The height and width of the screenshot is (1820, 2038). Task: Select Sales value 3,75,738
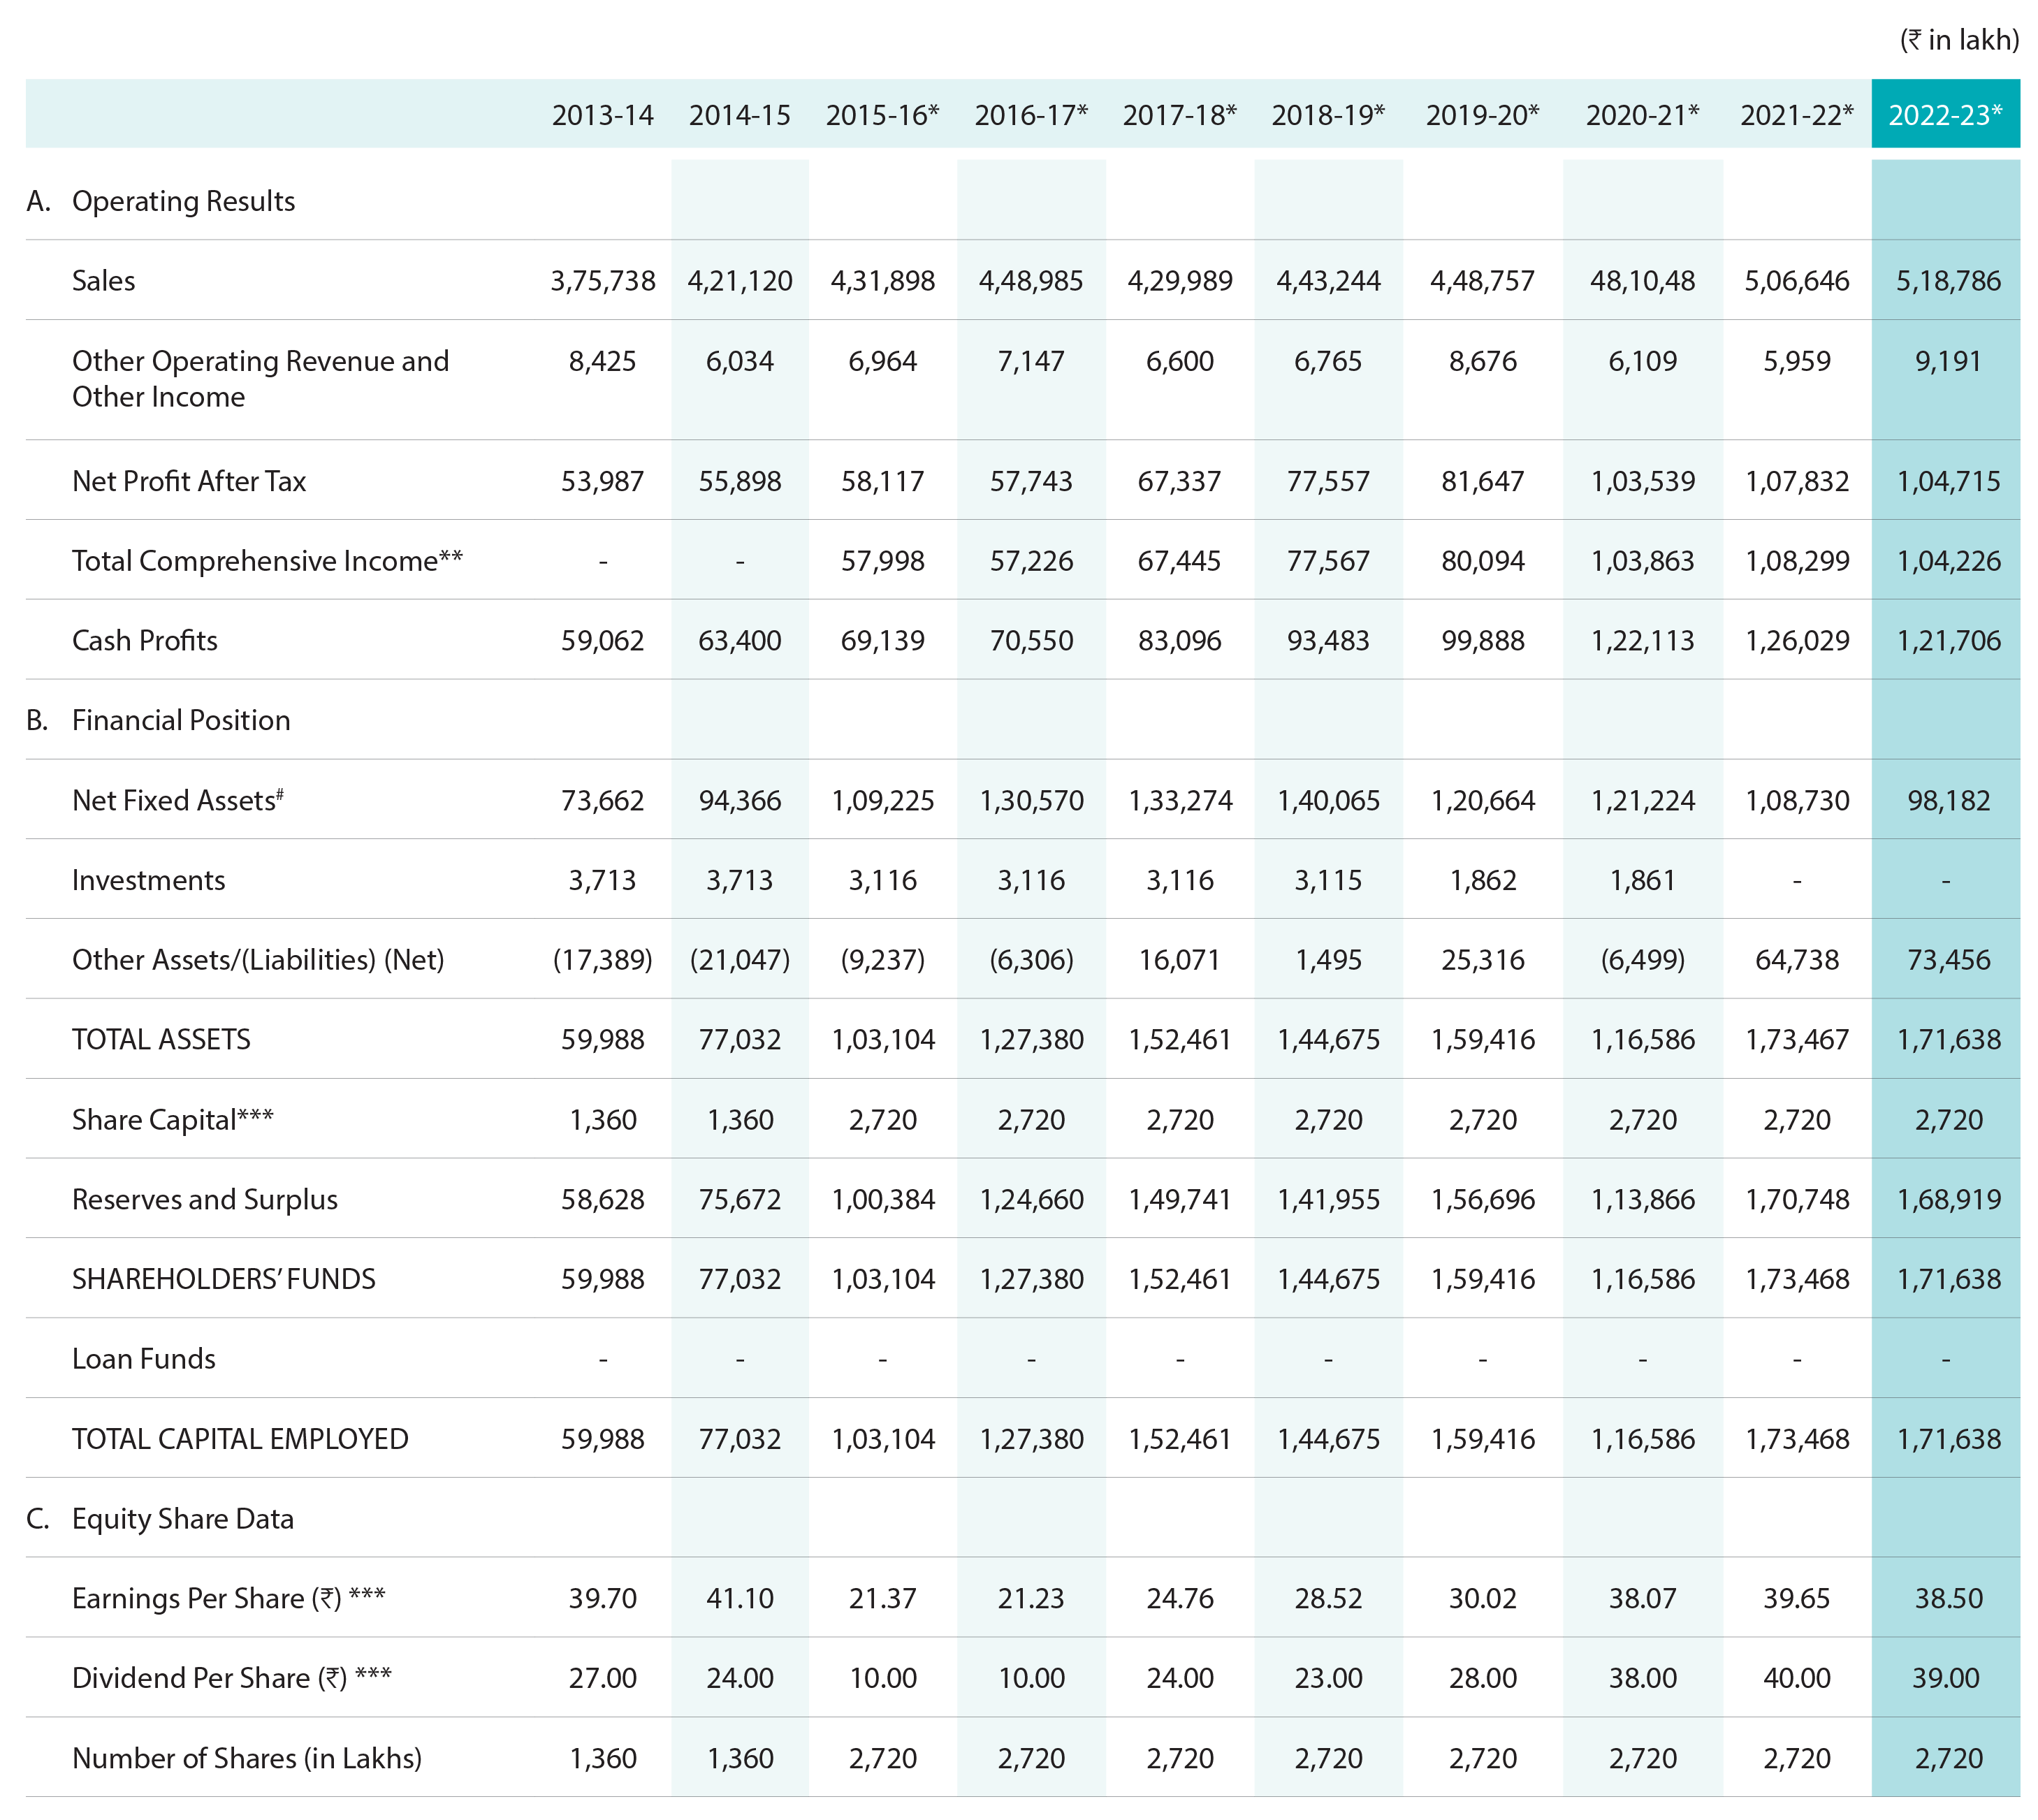click(x=603, y=281)
